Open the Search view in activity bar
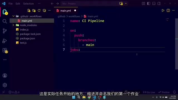178x100 pixels. pyautogui.click(x=5, y=21)
